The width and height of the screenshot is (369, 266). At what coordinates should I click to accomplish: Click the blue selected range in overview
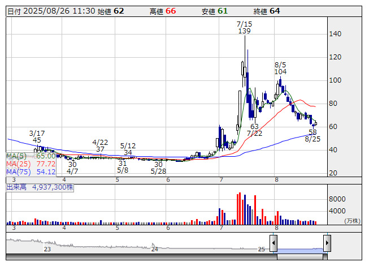(300, 249)
